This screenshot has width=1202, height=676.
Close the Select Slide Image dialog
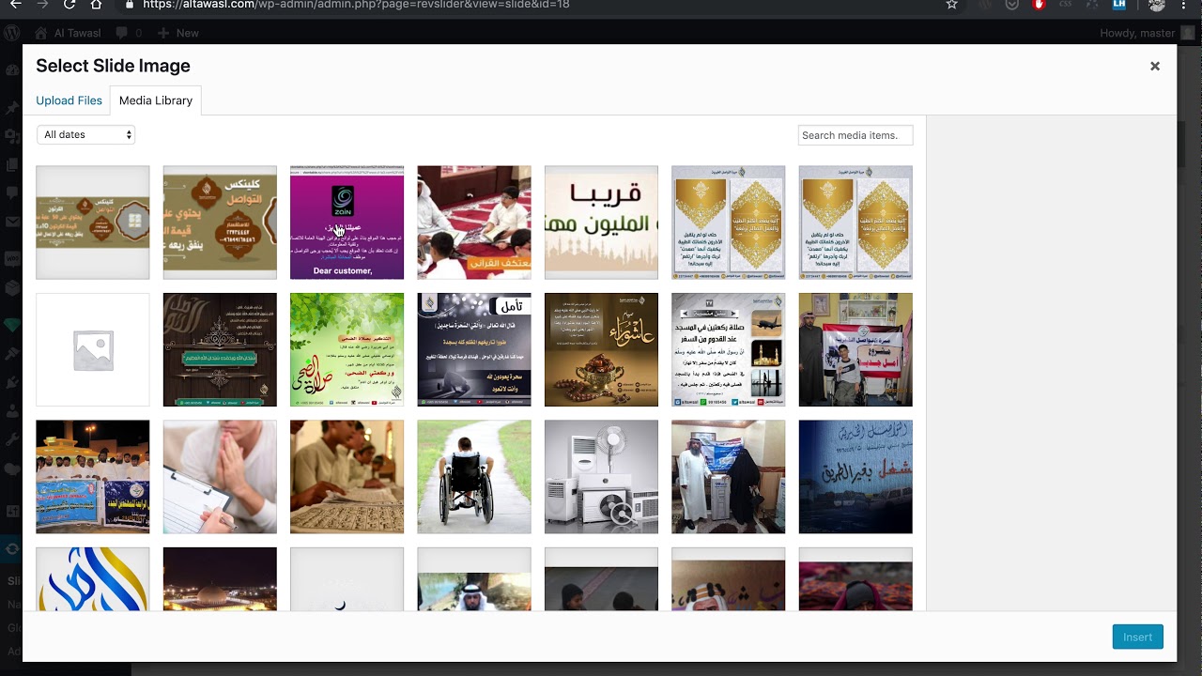pos(1155,66)
